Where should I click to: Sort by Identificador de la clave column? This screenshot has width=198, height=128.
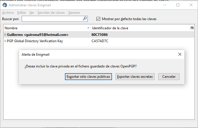tap(140, 28)
